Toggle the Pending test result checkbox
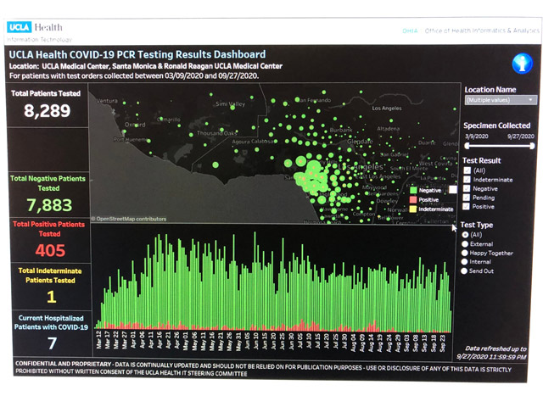This screenshot has height=407, width=543. click(467, 198)
